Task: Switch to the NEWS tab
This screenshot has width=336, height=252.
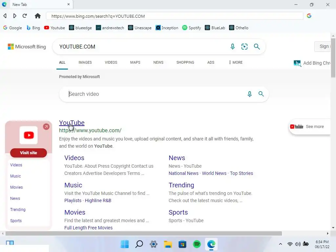Action: [158, 62]
